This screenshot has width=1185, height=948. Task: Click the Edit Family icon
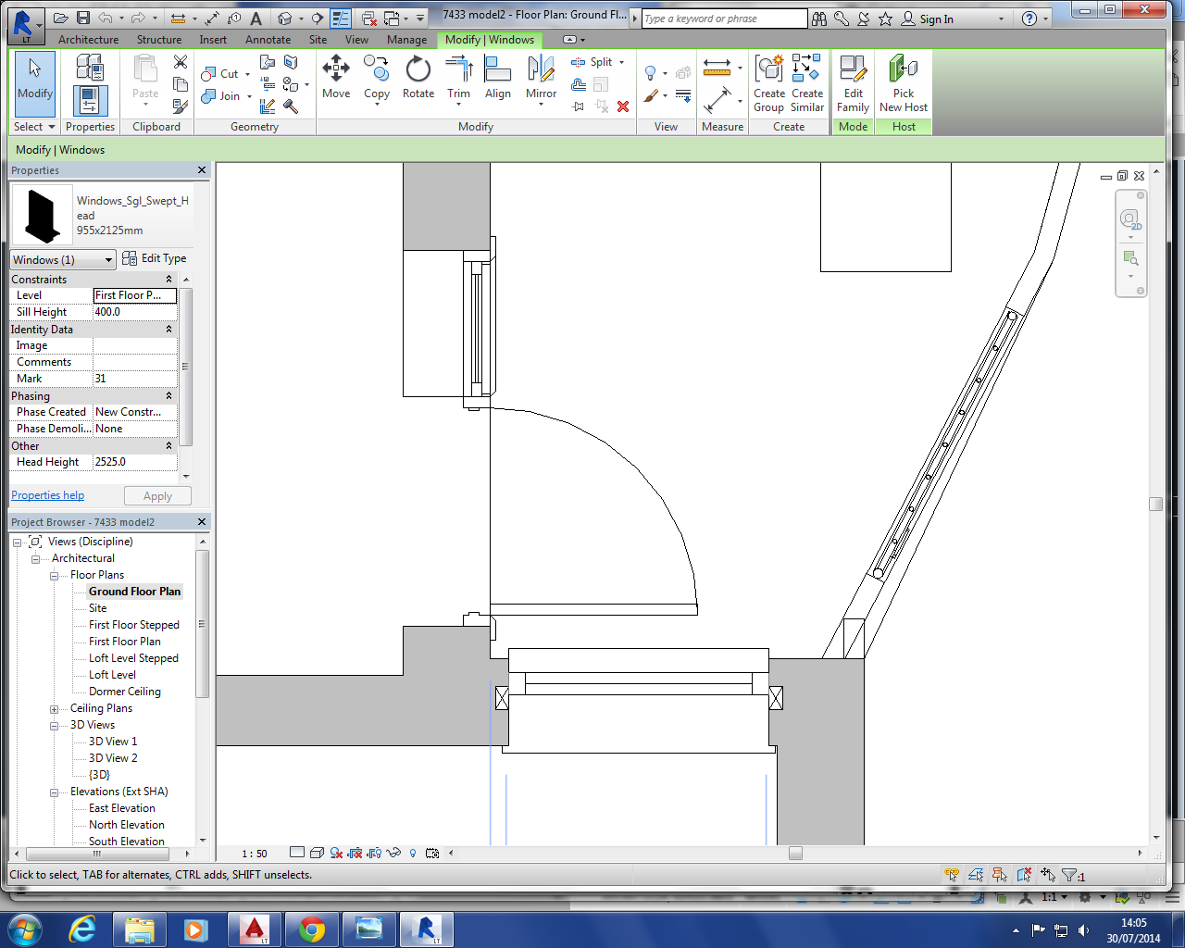click(853, 83)
